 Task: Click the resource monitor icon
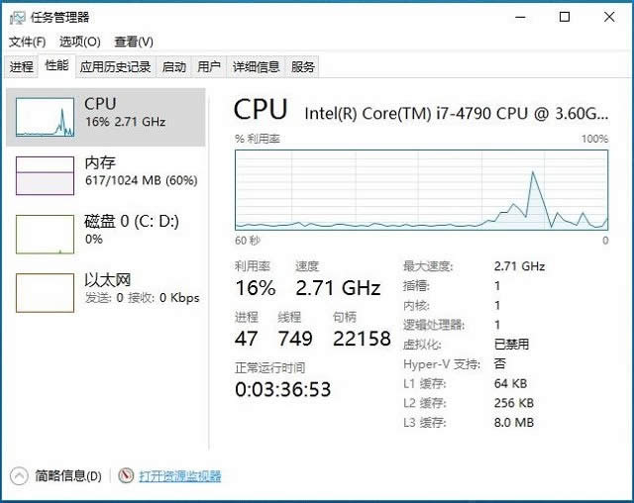126,476
